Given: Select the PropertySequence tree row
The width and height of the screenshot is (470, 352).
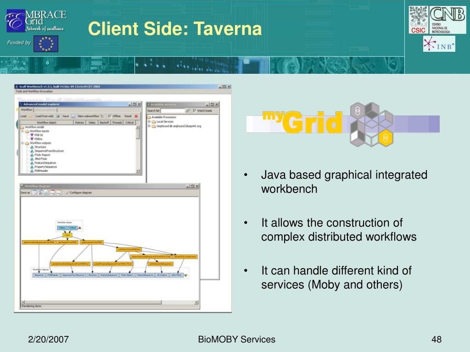Looking at the screenshot, I should 44,167.
